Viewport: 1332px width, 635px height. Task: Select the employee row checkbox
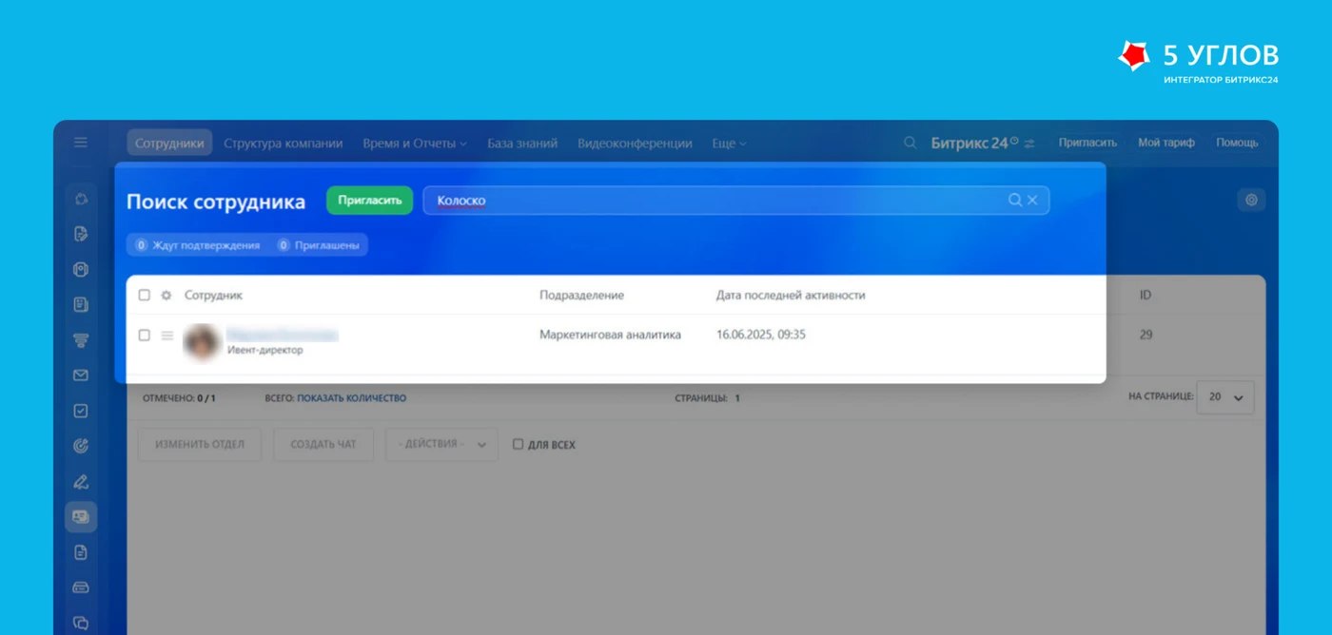pyautogui.click(x=145, y=336)
